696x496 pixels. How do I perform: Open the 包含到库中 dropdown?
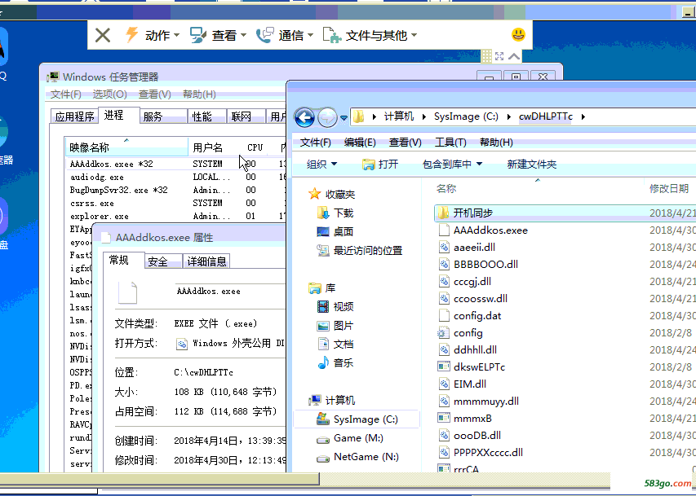click(x=452, y=164)
